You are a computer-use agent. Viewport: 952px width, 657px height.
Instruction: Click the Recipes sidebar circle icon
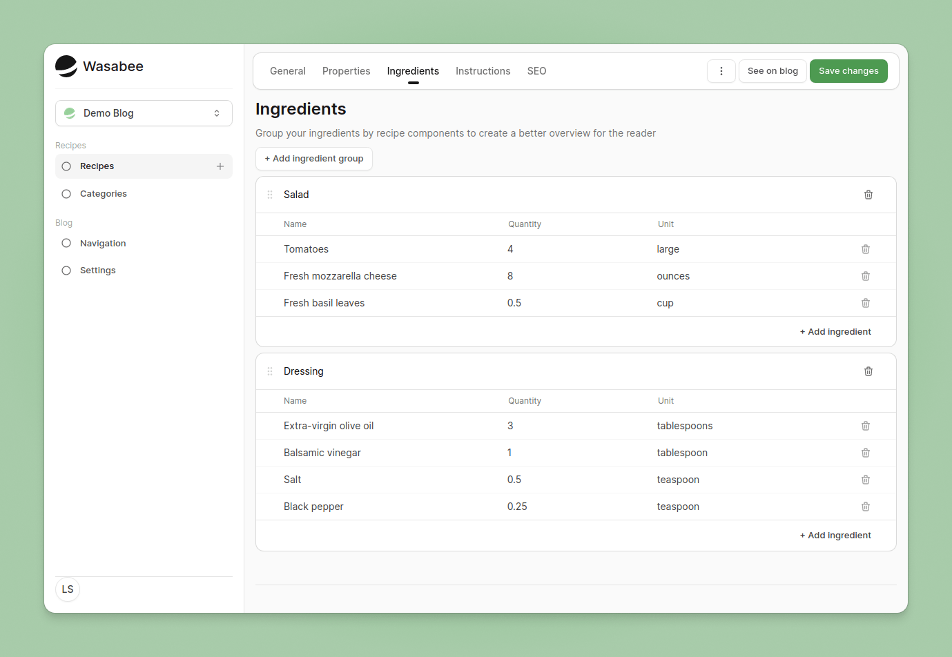point(66,166)
